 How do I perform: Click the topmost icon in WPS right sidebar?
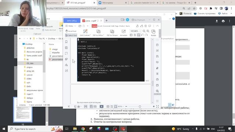pyautogui.click(x=157, y=45)
